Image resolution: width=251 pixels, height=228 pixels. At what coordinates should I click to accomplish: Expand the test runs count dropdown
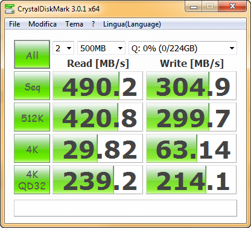(63, 48)
